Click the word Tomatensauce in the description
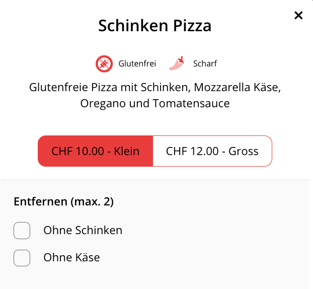 click(x=191, y=103)
